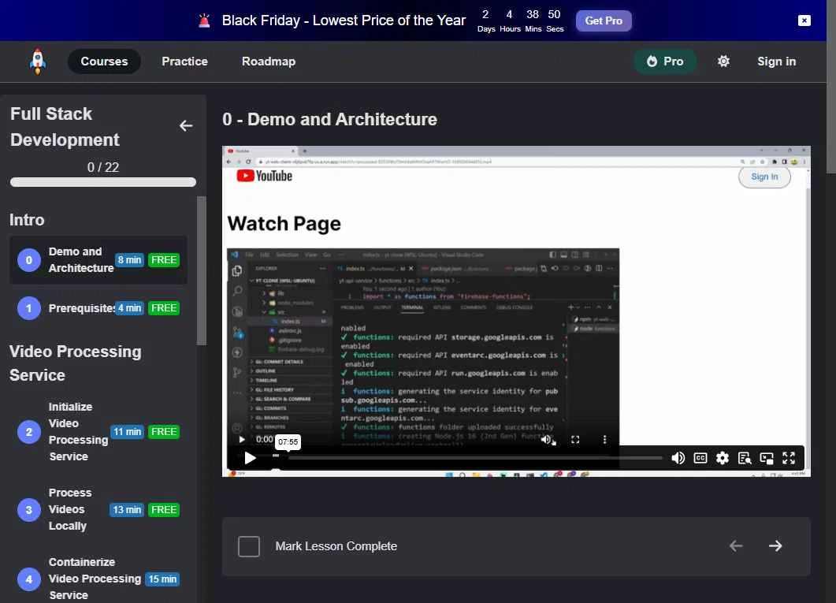
Task: Click Sign in in the navbar
Action: [776, 61]
